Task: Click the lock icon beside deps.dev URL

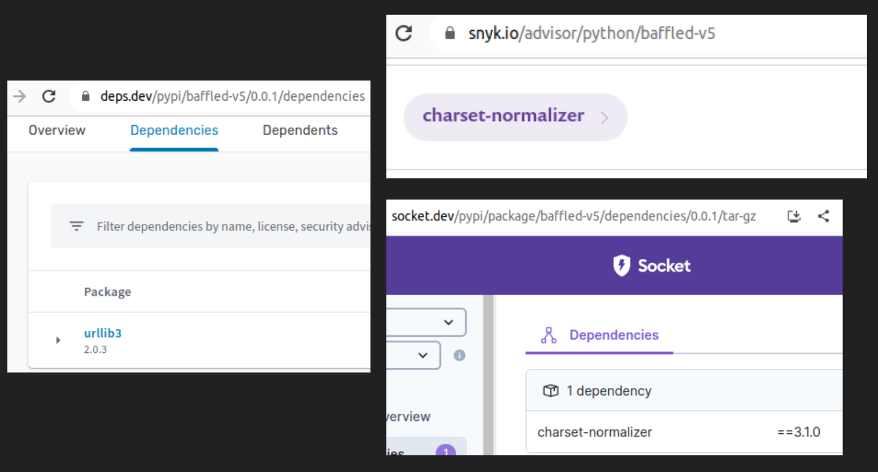Action: coord(85,96)
